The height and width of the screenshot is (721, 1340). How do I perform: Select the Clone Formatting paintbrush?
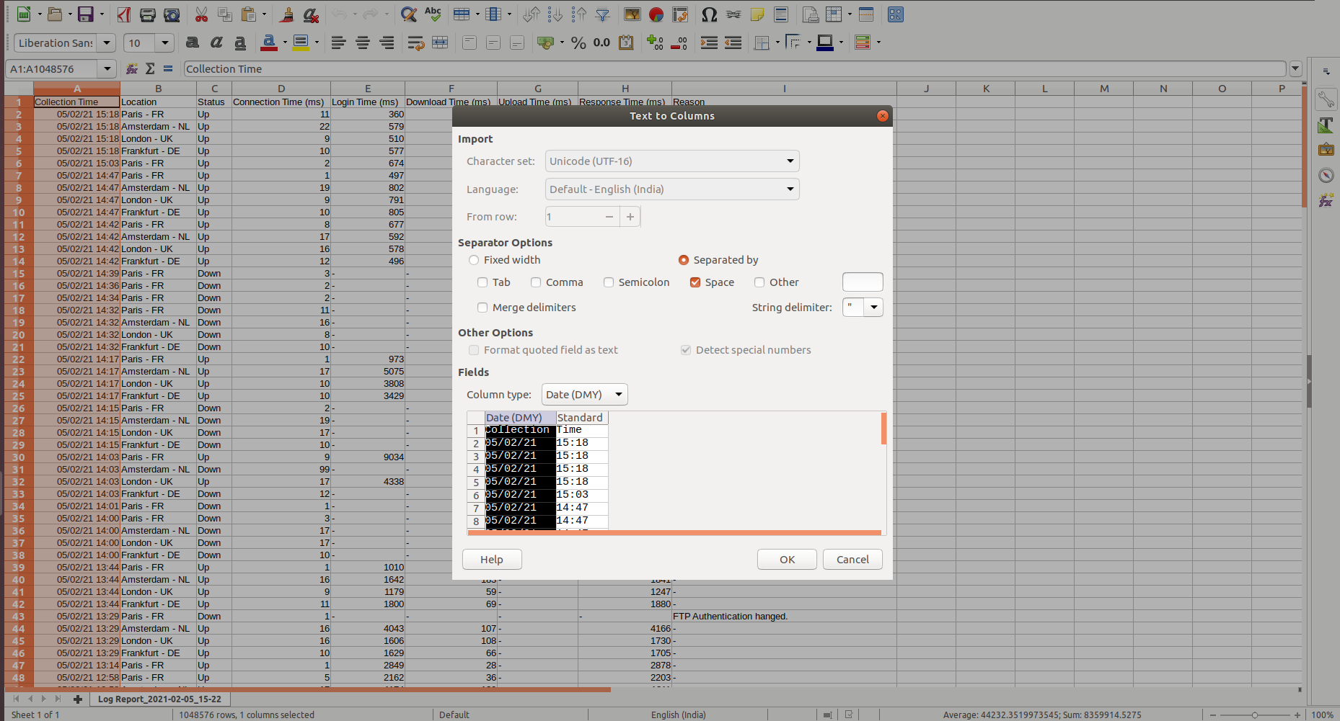click(x=287, y=14)
